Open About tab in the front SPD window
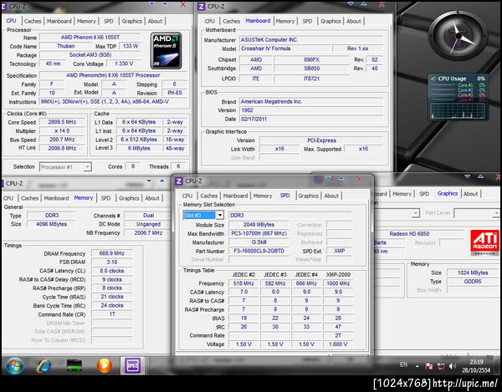The width and height of the screenshot is (502, 392). click(331, 196)
